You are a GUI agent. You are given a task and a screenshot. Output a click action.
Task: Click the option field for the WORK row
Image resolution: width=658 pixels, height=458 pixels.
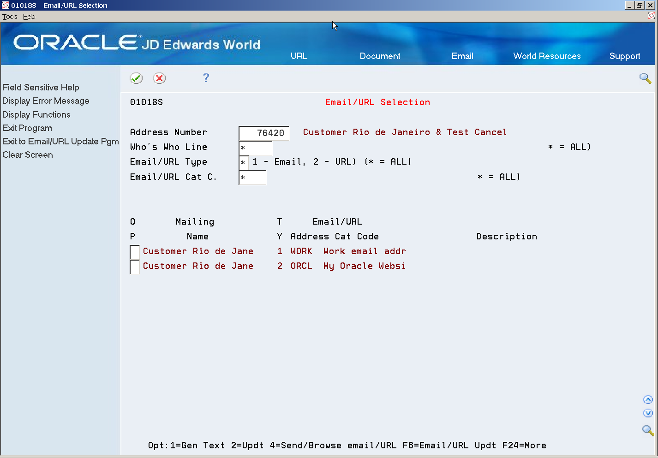click(135, 252)
